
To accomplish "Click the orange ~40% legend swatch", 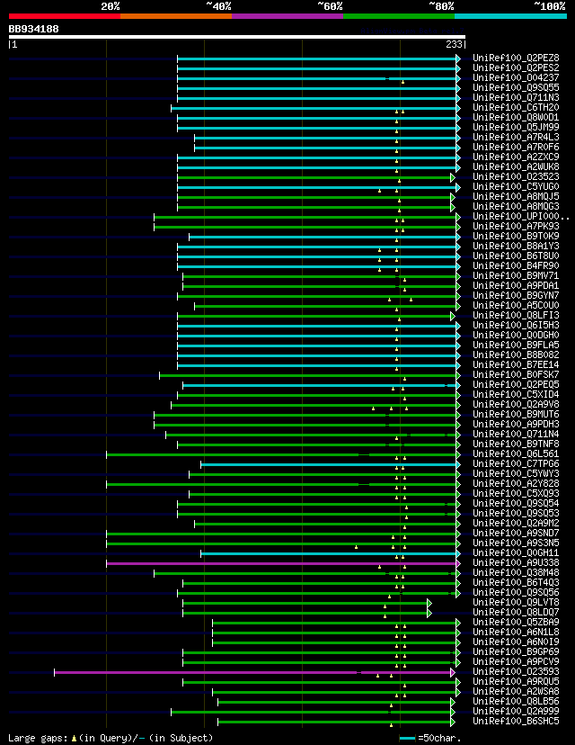I will pos(176,16).
